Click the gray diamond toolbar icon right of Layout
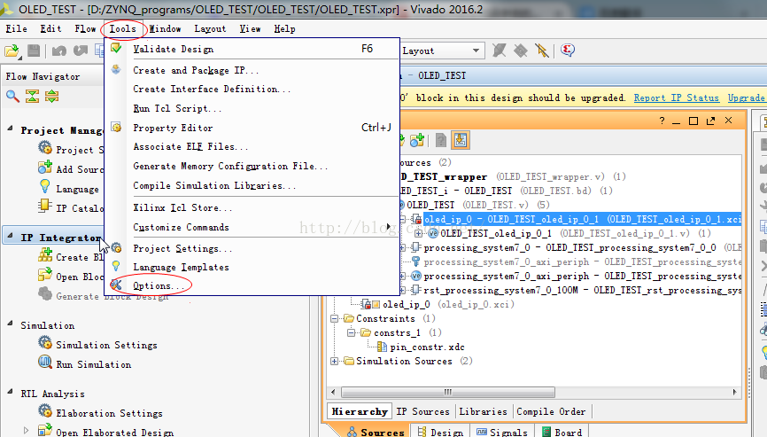 pyautogui.click(x=521, y=50)
